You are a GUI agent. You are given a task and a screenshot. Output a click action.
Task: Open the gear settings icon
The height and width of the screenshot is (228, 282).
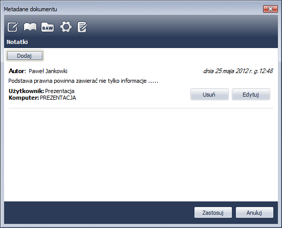66,27
